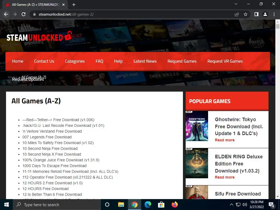
Task: Click the address bar URL field
Action: point(132,14)
